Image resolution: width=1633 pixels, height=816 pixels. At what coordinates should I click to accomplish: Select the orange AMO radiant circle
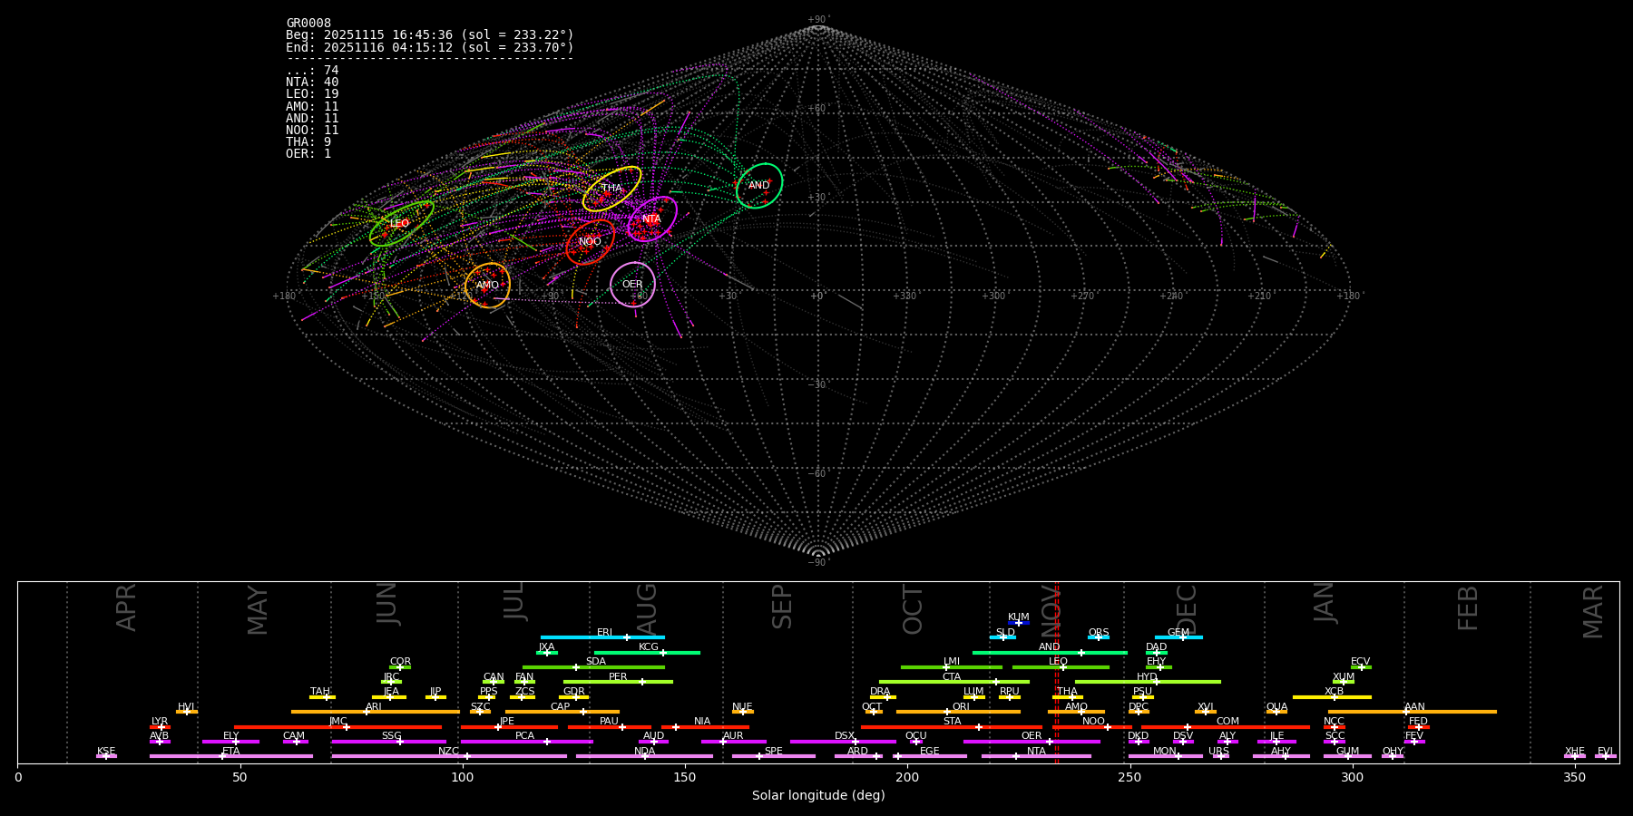tap(487, 285)
